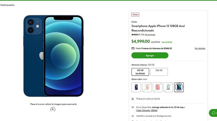Select the 128 GB memory option
Image resolution: width=217 pixels, height=121 pixels.
tap(140, 72)
